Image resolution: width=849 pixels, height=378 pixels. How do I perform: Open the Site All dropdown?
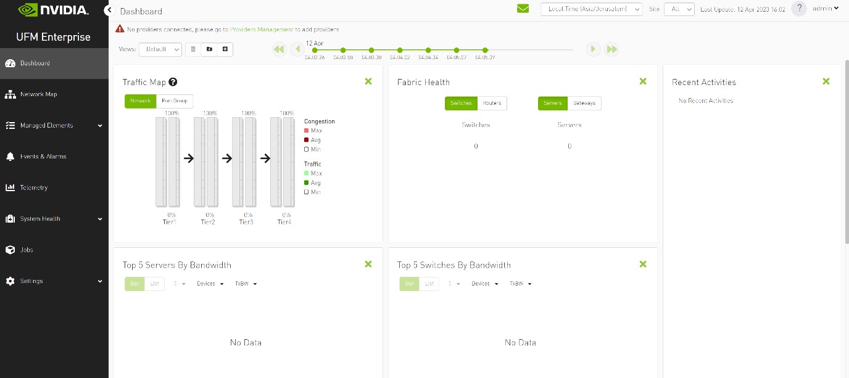point(679,9)
